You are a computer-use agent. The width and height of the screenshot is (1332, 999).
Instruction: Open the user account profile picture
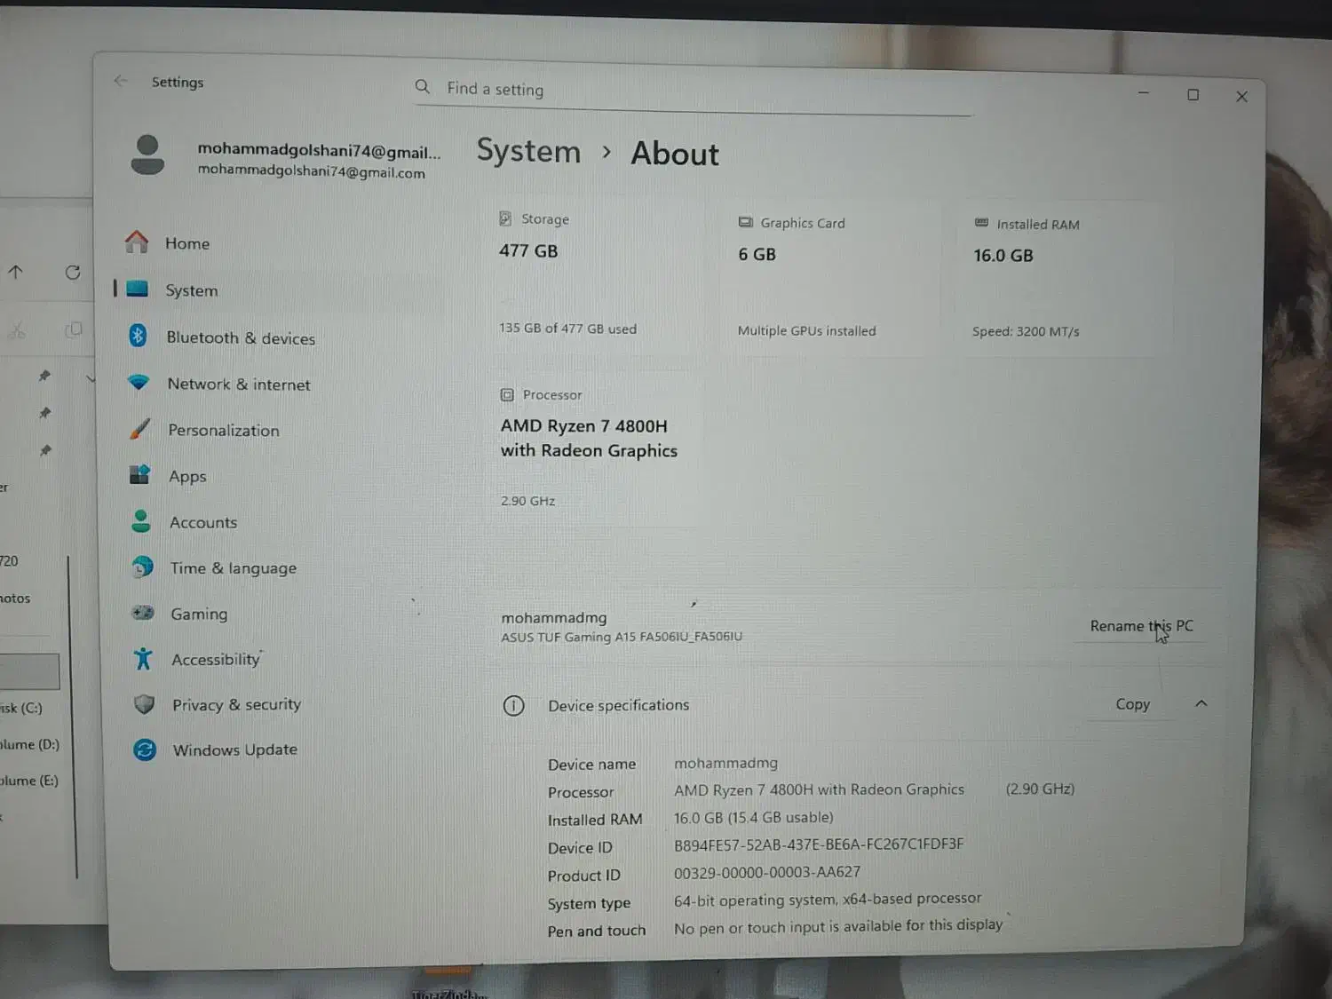tap(147, 155)
